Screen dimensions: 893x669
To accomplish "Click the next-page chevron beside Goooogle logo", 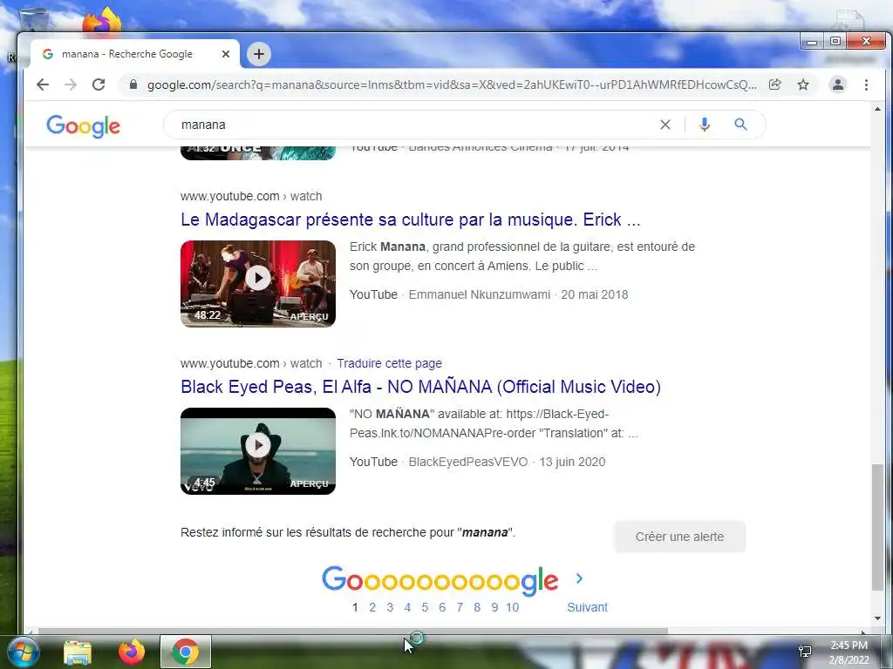I will coord(579,578).
